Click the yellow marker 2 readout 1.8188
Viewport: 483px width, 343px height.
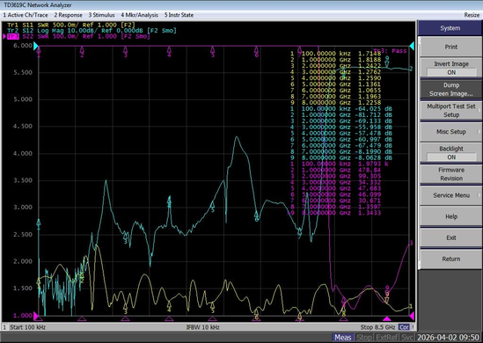[370, 60]
